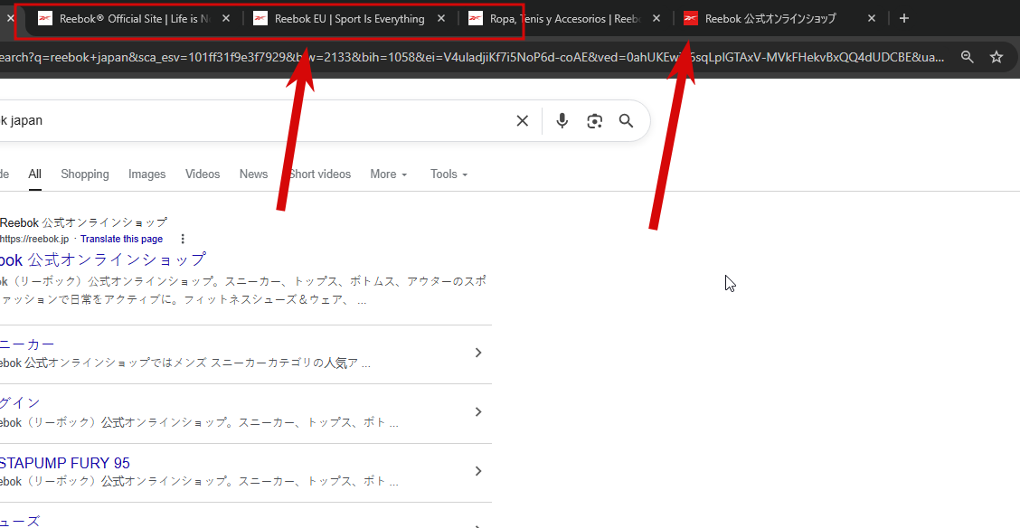Expand the ログイン sitelink chevron
The height and width of the screenshot is (528, 1020).
coord(478,411)
